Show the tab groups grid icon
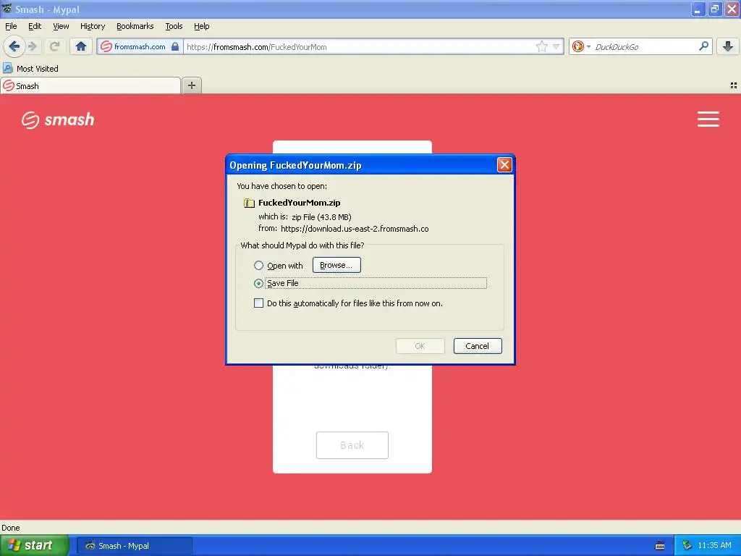Viewport: 741px width, 556px height. (x=734, y=85)
